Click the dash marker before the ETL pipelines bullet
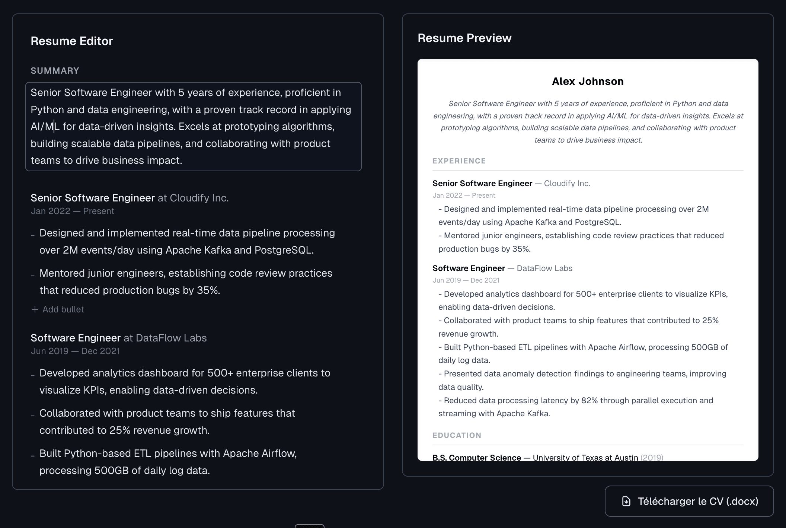The image size is (786, 528). coord(33,455)
